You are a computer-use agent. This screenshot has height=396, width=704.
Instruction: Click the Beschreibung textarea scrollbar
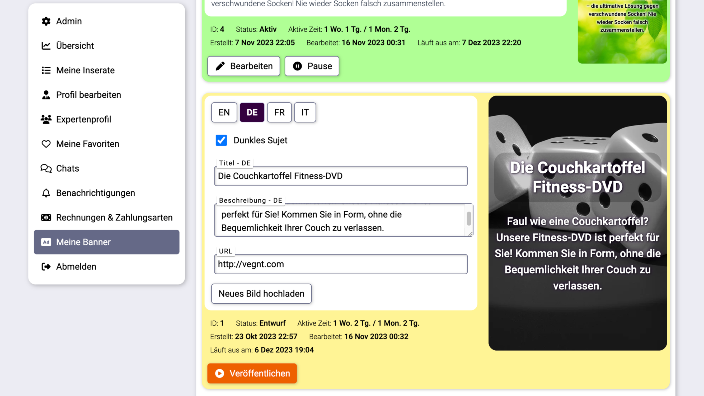point(469,219)
